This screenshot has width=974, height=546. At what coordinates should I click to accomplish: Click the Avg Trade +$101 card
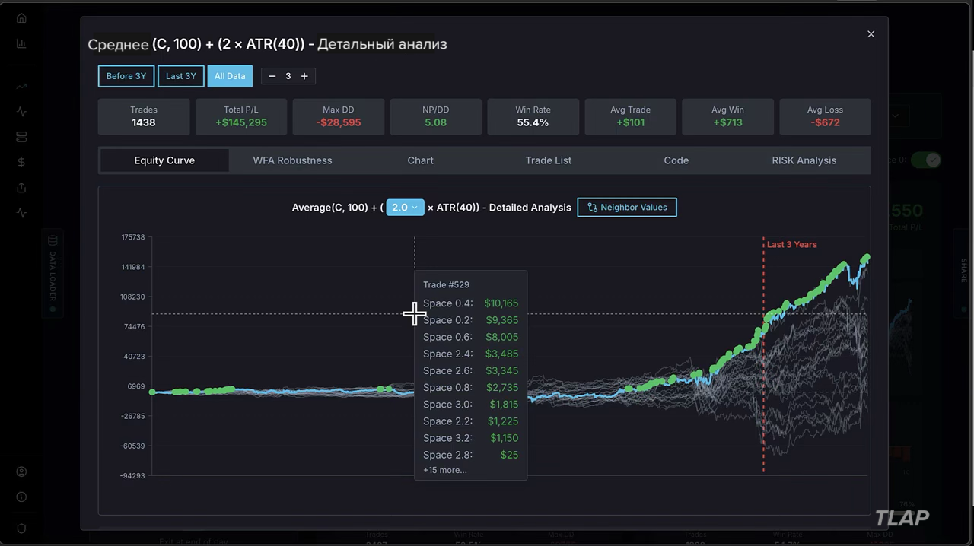point(630,116)
